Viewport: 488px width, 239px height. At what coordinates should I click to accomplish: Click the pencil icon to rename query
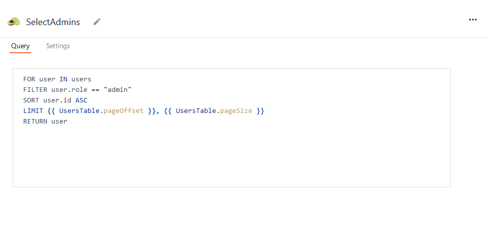(97, 22)
